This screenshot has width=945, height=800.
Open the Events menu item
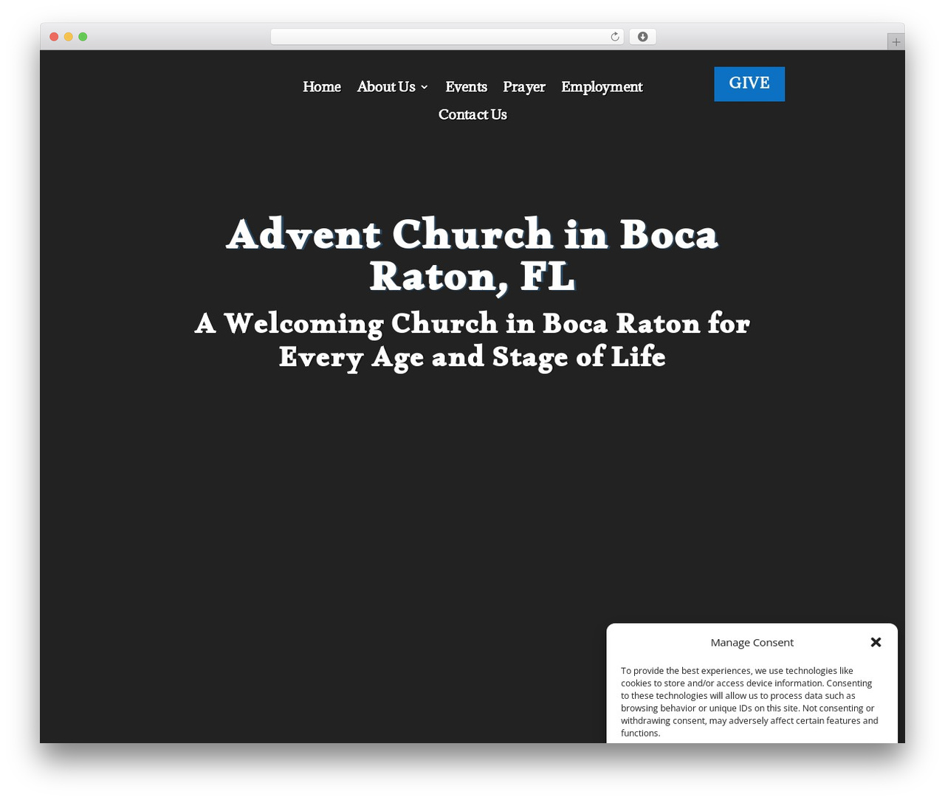click(466, 86)
